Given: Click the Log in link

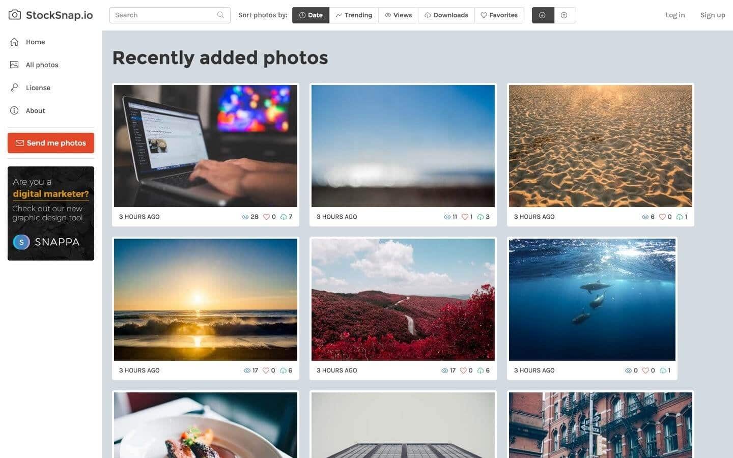Looking at the screenshot, I should (675, 15).
